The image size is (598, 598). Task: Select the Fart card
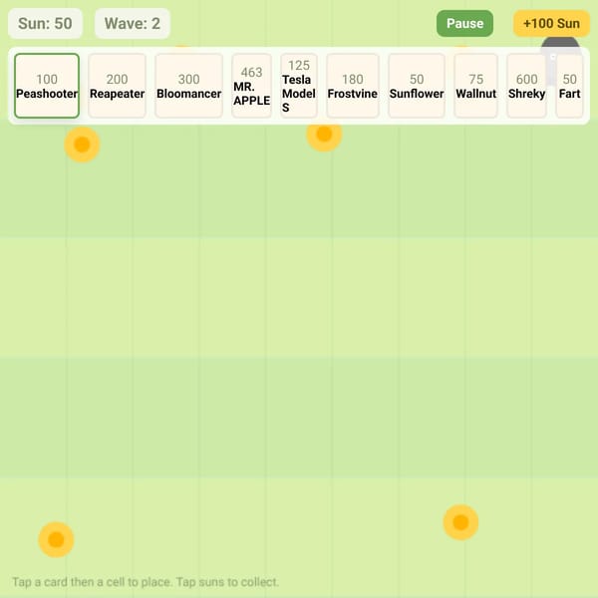569,86
